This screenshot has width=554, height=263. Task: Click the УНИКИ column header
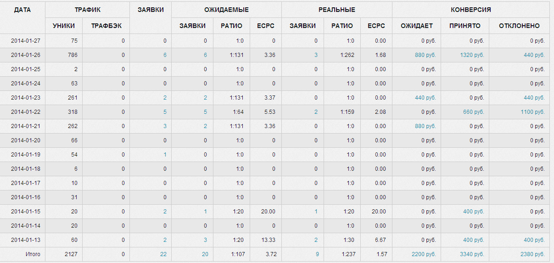click(x=64, y=26)
